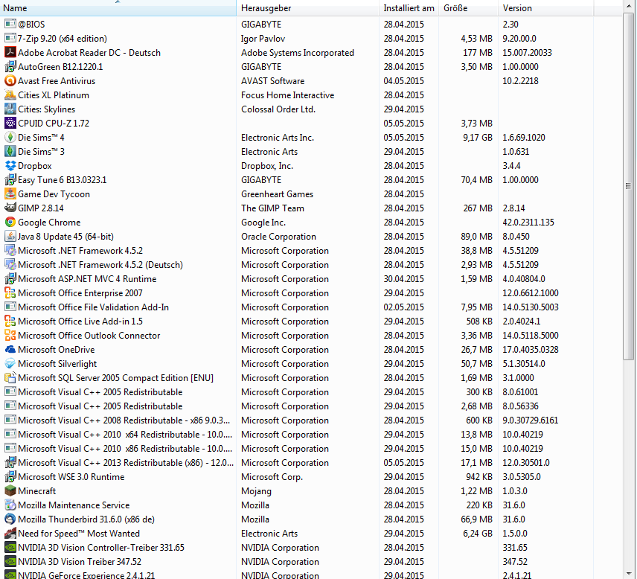Image resolution: width=637 pixels, height=579 pixels.
Task: Click publisher Oracle Corporation
Action: 278,236
